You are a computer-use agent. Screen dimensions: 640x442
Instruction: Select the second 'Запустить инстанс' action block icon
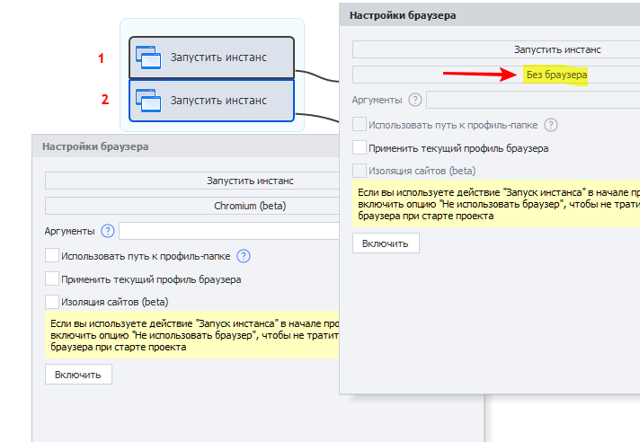tap(147, 101)
